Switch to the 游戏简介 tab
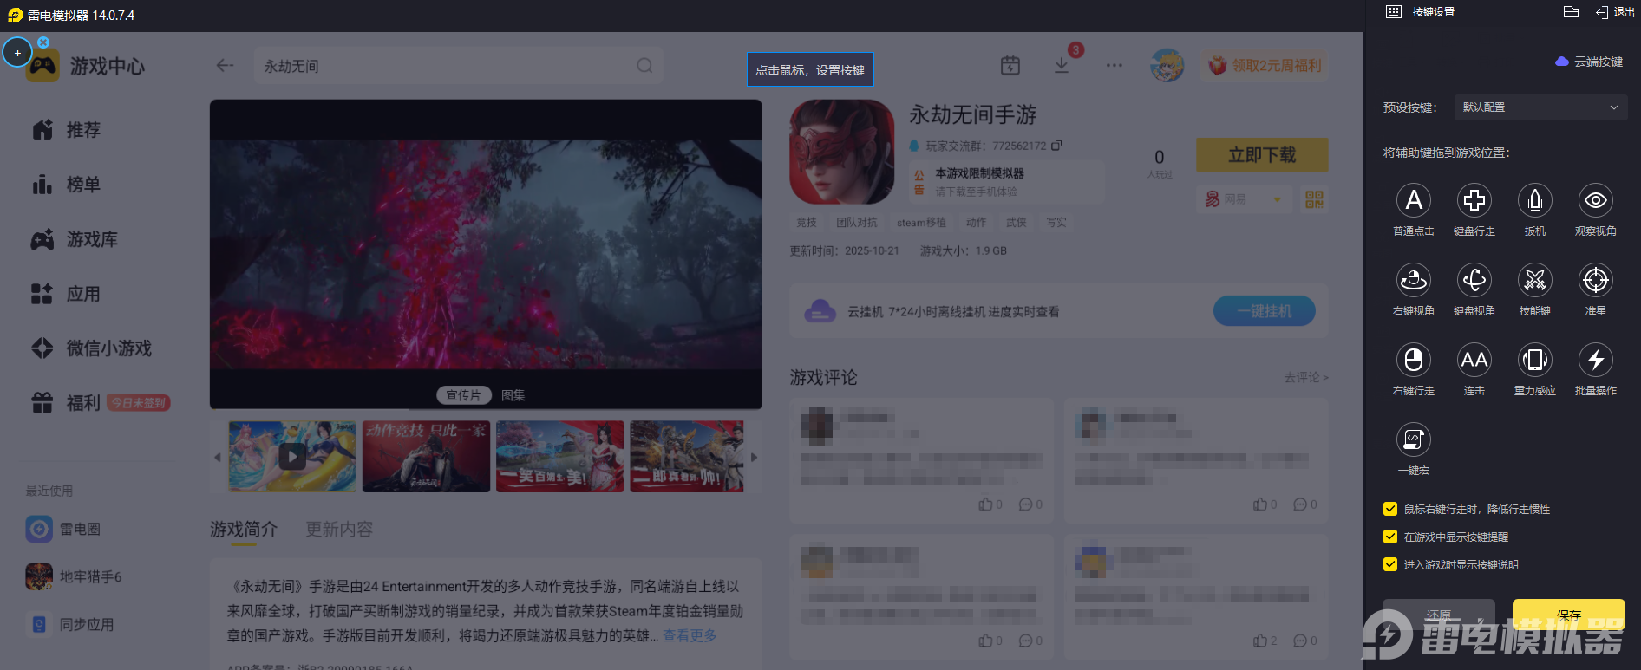This screenshot has width=1641, height=670. [x=244, y=529]
